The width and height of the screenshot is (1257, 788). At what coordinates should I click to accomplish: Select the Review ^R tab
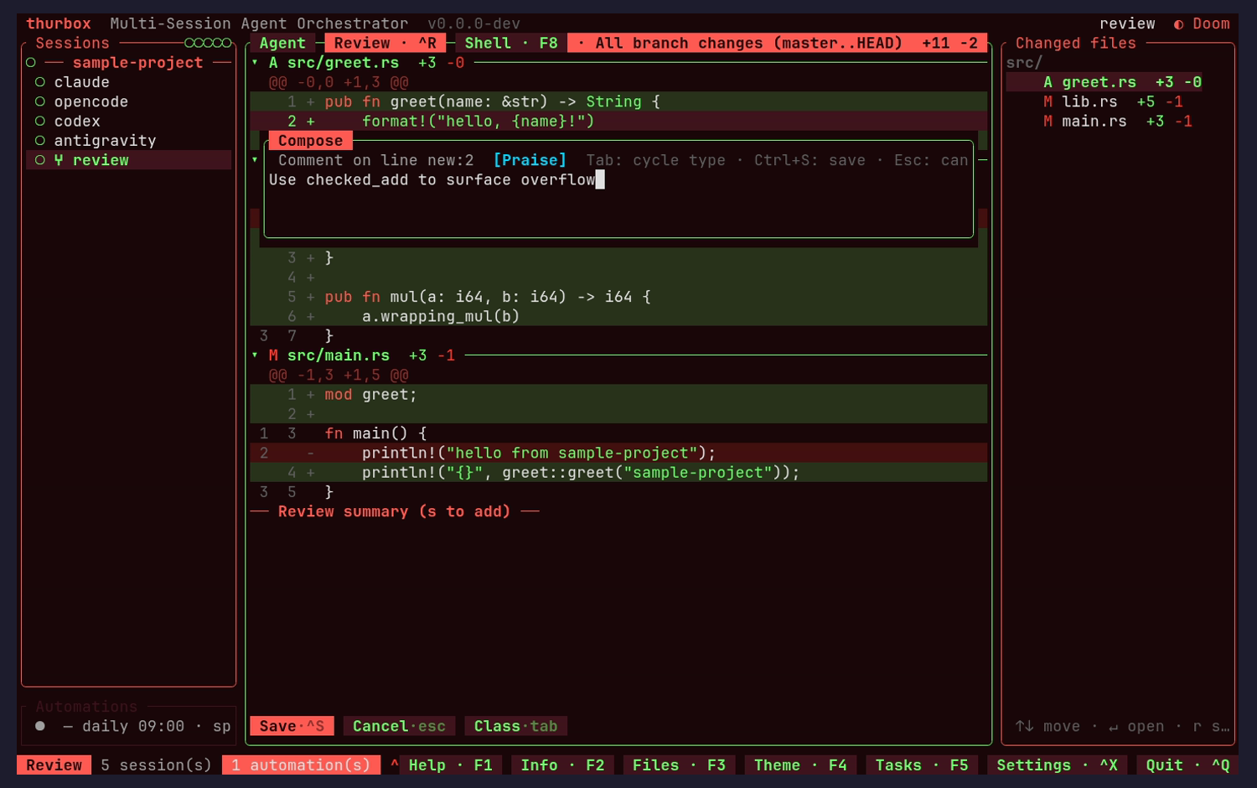pos(385,44)
